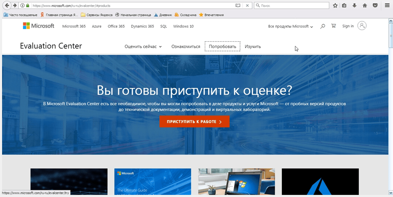Go to the browser home page icon
The width and height of the screenshot is (393, 197).
[365, 6]
